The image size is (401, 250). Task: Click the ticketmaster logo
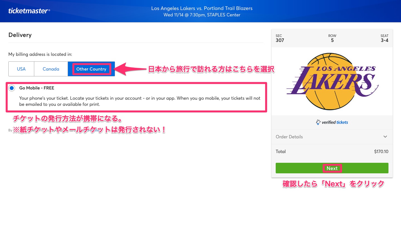tap(29, 11)
